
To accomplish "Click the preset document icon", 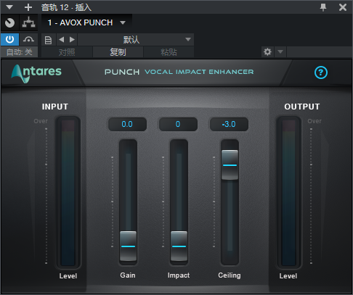I will [x=49, y=40].
